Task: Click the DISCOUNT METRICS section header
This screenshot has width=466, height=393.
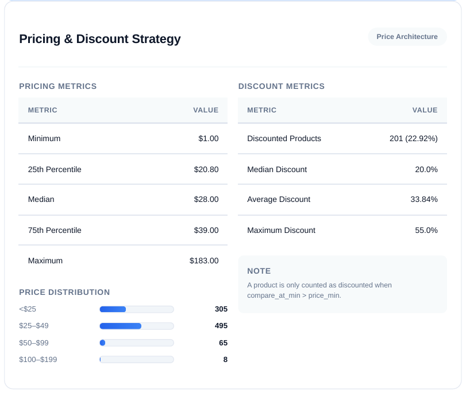Action: 282,86
